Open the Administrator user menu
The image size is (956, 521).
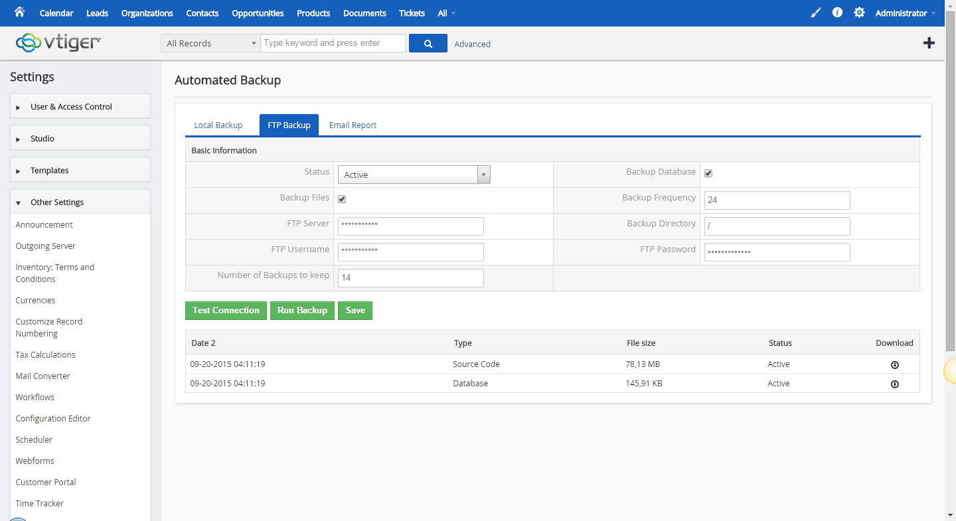tap(906, 13)
